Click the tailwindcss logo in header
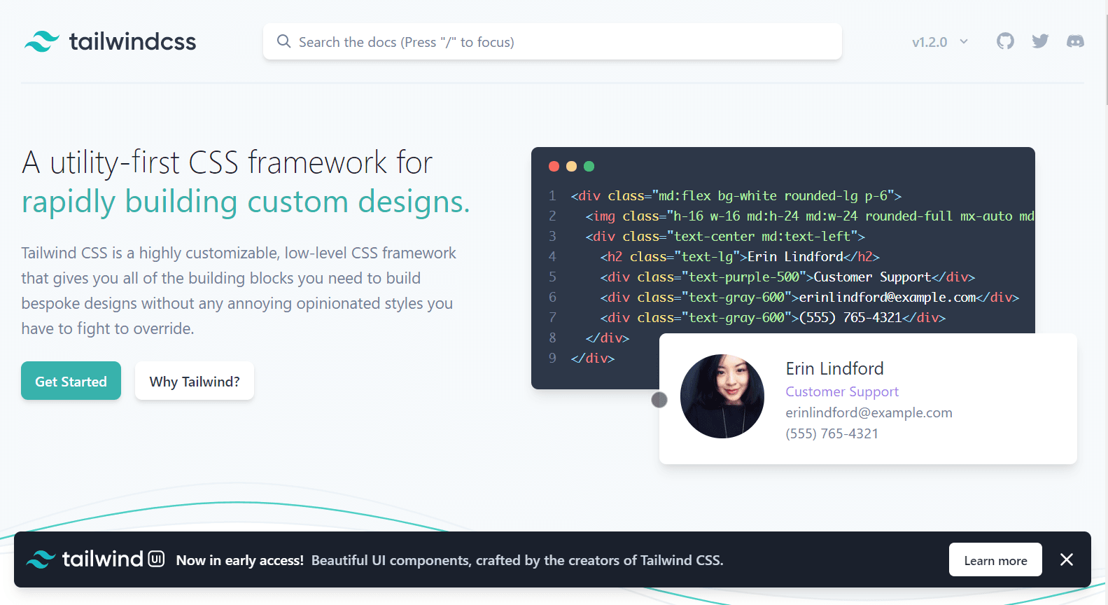Viewport: 1108px width, 605px height. click(x=111, y=41)
